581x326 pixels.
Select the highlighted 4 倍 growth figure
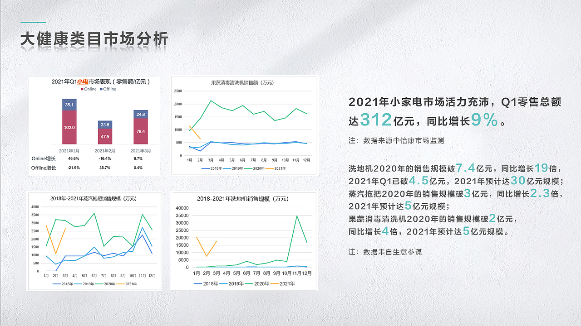(x=385, y=232)
